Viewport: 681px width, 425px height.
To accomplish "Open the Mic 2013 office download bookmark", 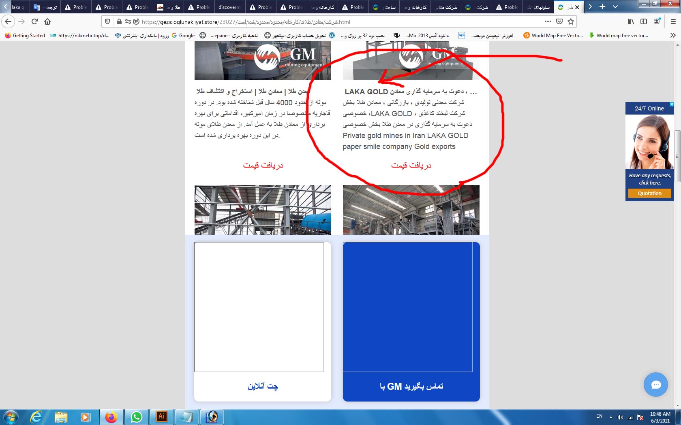I will coord(422,36).
